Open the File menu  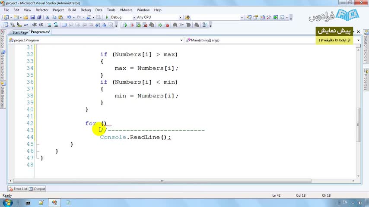tap(6, 10)
